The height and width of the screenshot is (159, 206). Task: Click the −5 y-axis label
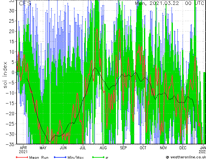pyautogui.click(x=11, y=82)
